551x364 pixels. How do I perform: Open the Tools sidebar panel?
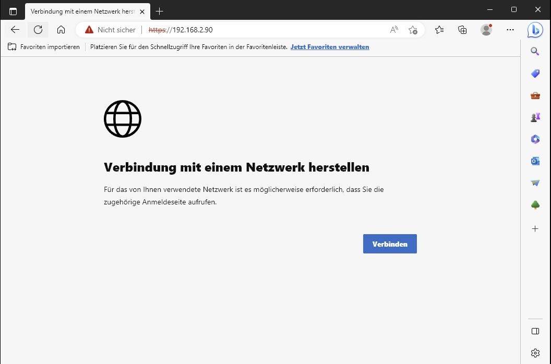[535, 95]
